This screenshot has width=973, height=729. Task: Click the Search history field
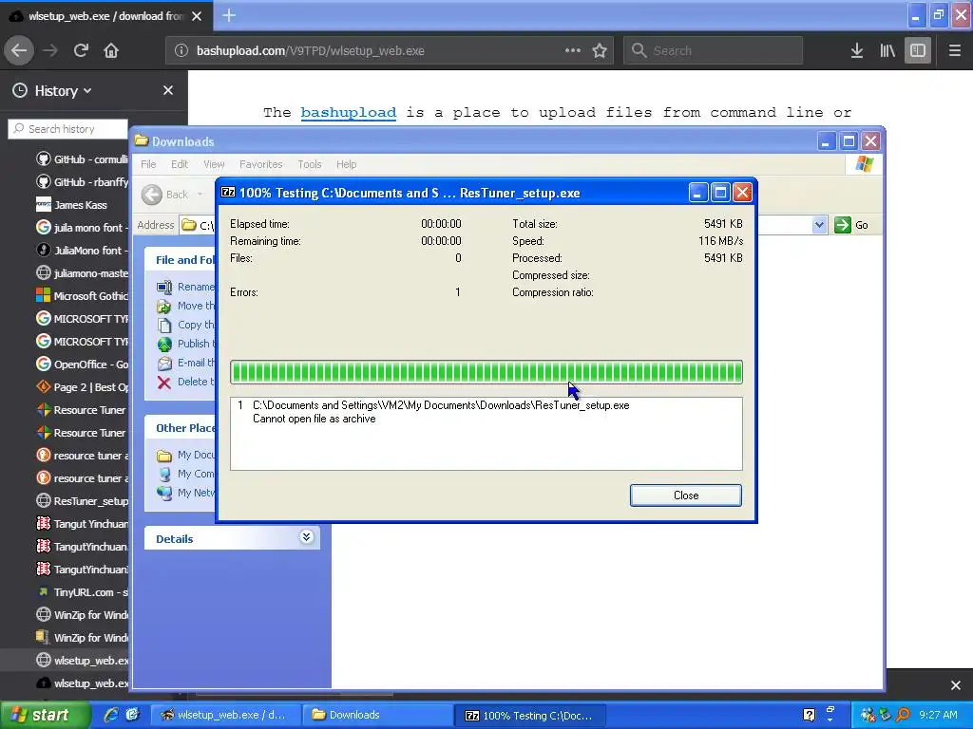tap(67, 129)
